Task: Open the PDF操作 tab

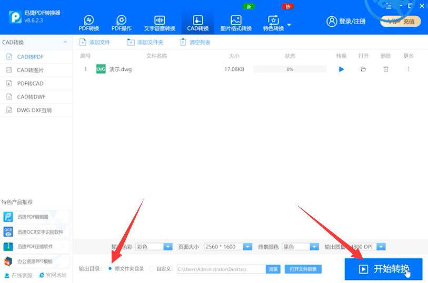Action: pos(122,23)
